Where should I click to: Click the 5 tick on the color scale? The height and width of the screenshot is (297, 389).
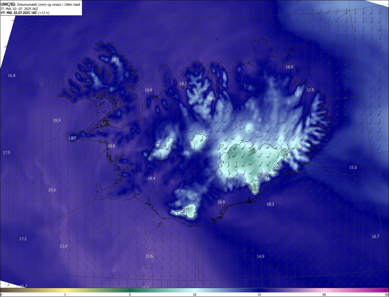[x=130, y=295]
